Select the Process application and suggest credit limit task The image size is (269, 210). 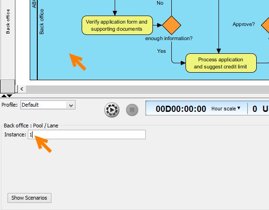(221, 63)
